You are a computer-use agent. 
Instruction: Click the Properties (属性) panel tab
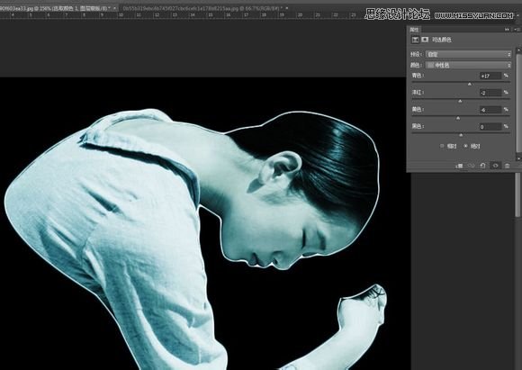point(414,30)
